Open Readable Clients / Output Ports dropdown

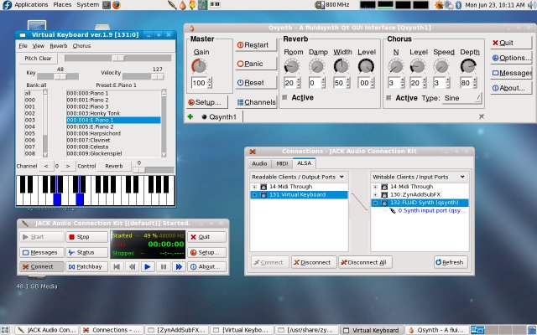coord(299,177)
